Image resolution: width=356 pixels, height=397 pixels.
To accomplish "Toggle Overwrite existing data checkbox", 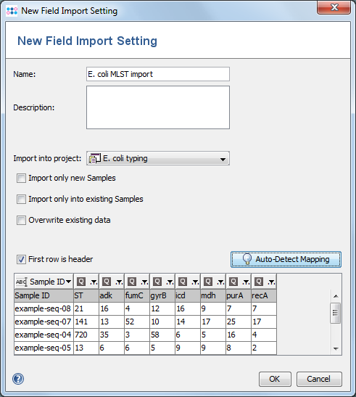I will click(21, 220).
